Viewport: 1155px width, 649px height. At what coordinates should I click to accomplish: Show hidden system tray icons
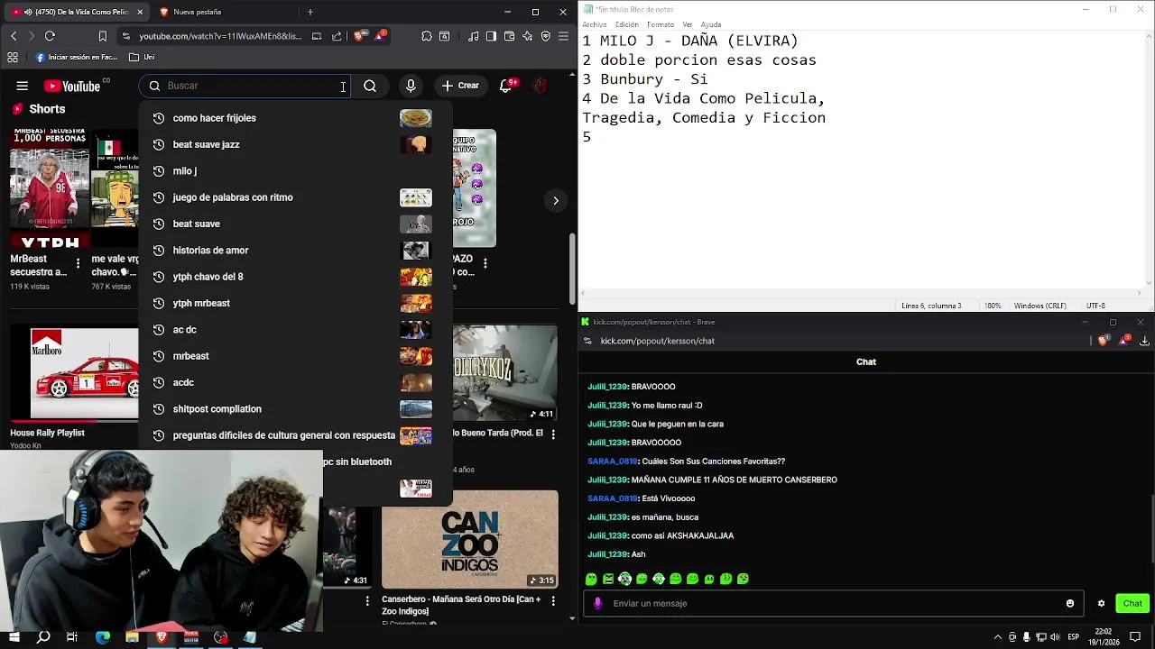pos(997,637)
